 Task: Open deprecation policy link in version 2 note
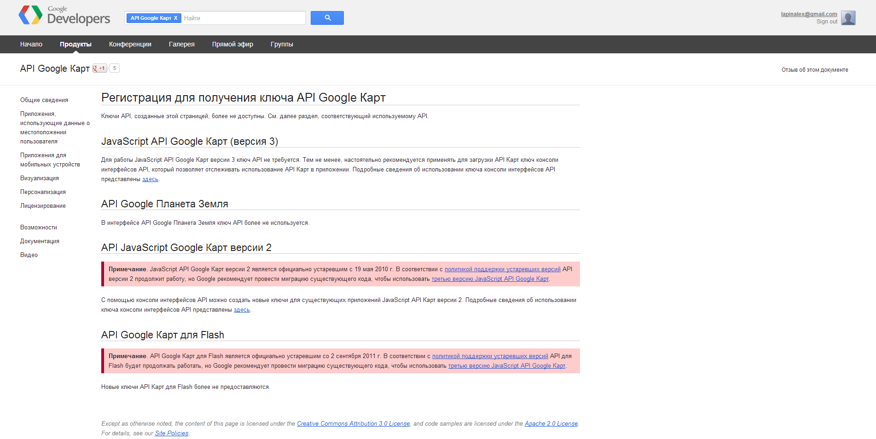503,269
